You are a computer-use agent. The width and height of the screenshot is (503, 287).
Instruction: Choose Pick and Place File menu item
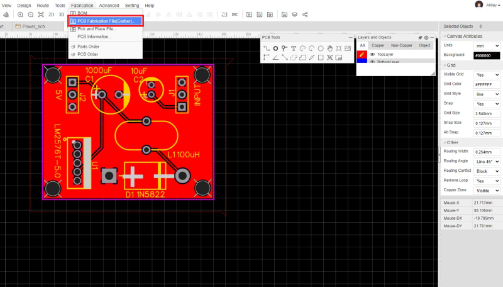tap(106, 29)
